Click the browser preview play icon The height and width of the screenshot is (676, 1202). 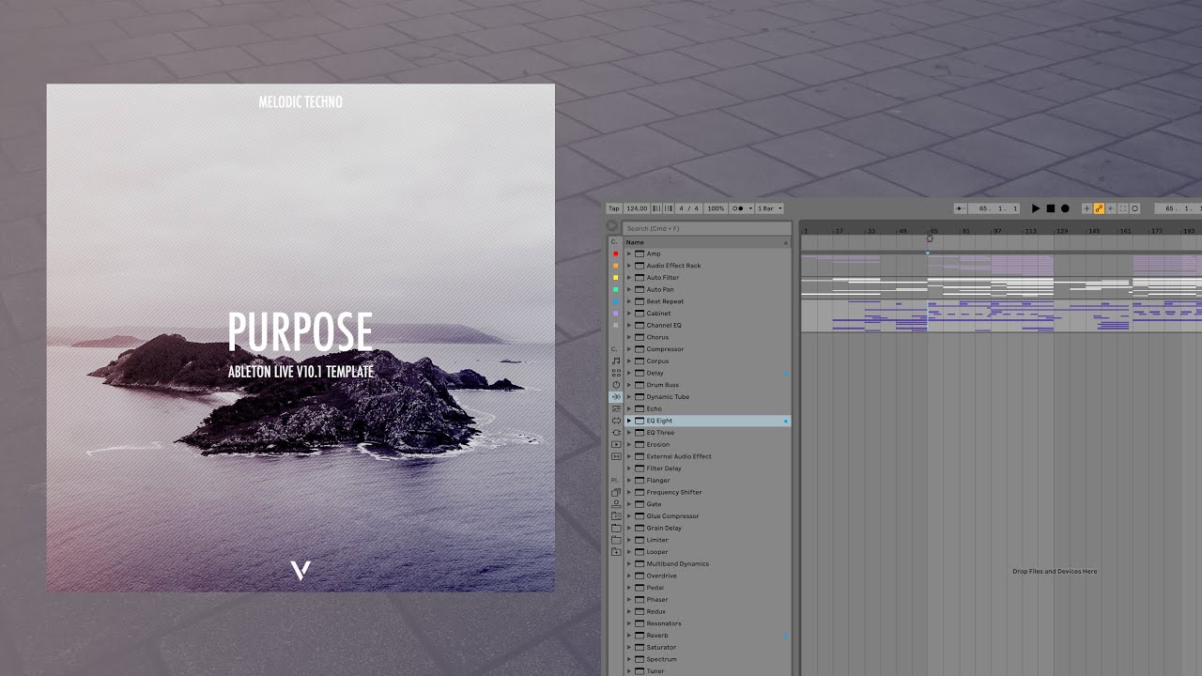(613, 227)
